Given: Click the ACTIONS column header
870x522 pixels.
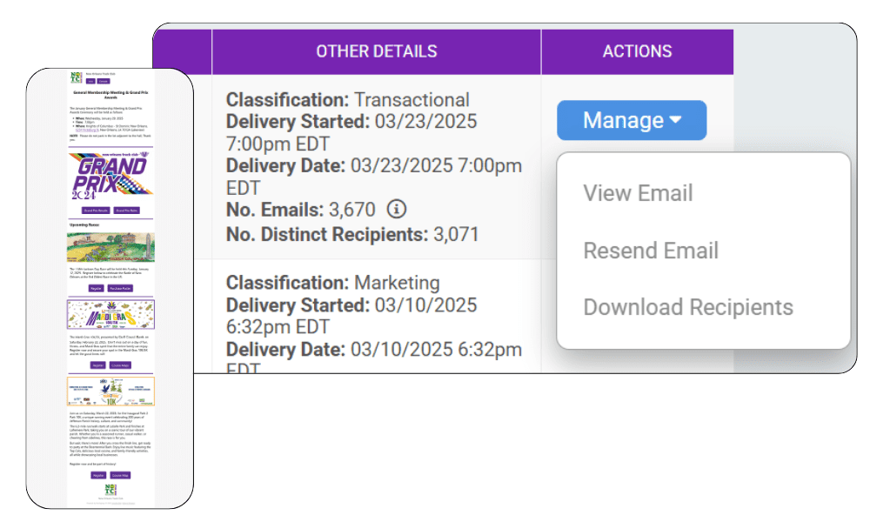Looking at the screenshot, I should [x=637, y=51].
